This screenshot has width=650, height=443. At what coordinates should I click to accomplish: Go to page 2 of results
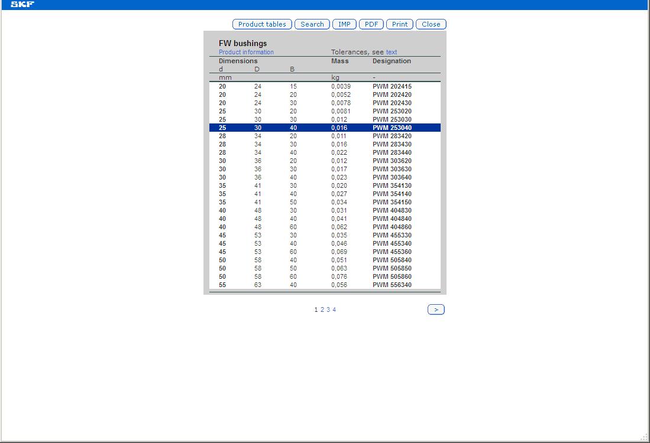pyautogui.click(x=322, y=310)
